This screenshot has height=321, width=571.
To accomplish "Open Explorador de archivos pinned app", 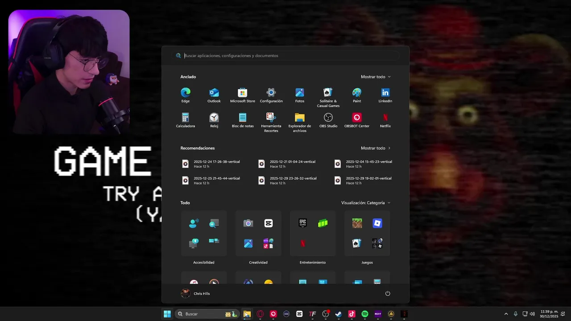I will (x=300, y=122).
